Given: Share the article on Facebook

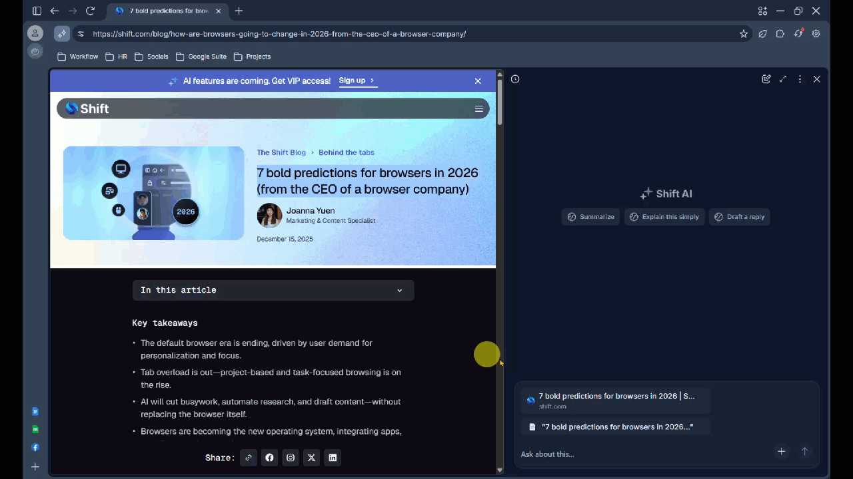Looking at the screenshot, I should (x=269, y=458).
